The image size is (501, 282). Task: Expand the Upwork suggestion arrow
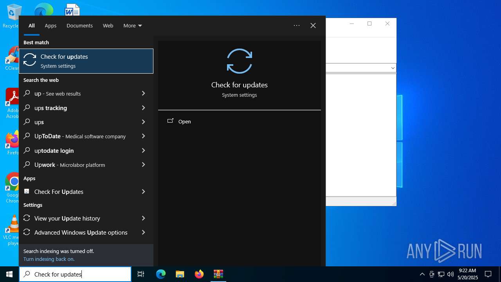(143, 164)
